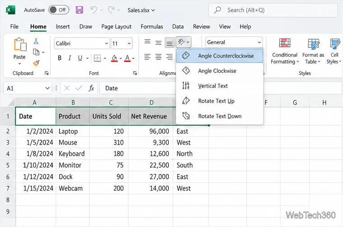This screenshot has width=343, height=227.
Task: Open Conditional Formatting menu
Action: (x=285, y=51)
